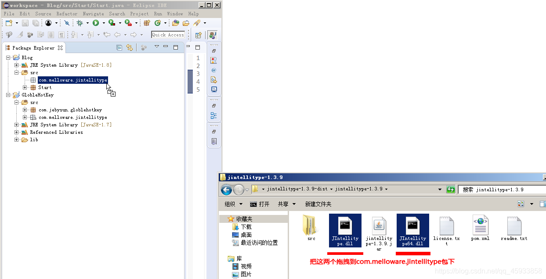Select the Java perspective icon

213,35
